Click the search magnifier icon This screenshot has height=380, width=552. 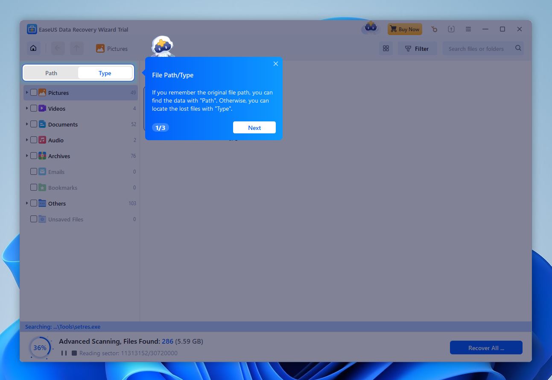[x=518, y=48]
